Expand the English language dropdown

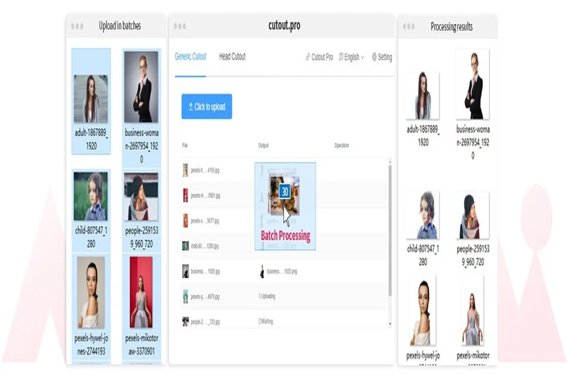click(351, 57)
